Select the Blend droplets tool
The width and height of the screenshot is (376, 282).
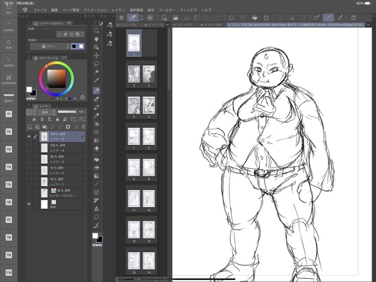(x=96, y=140)
